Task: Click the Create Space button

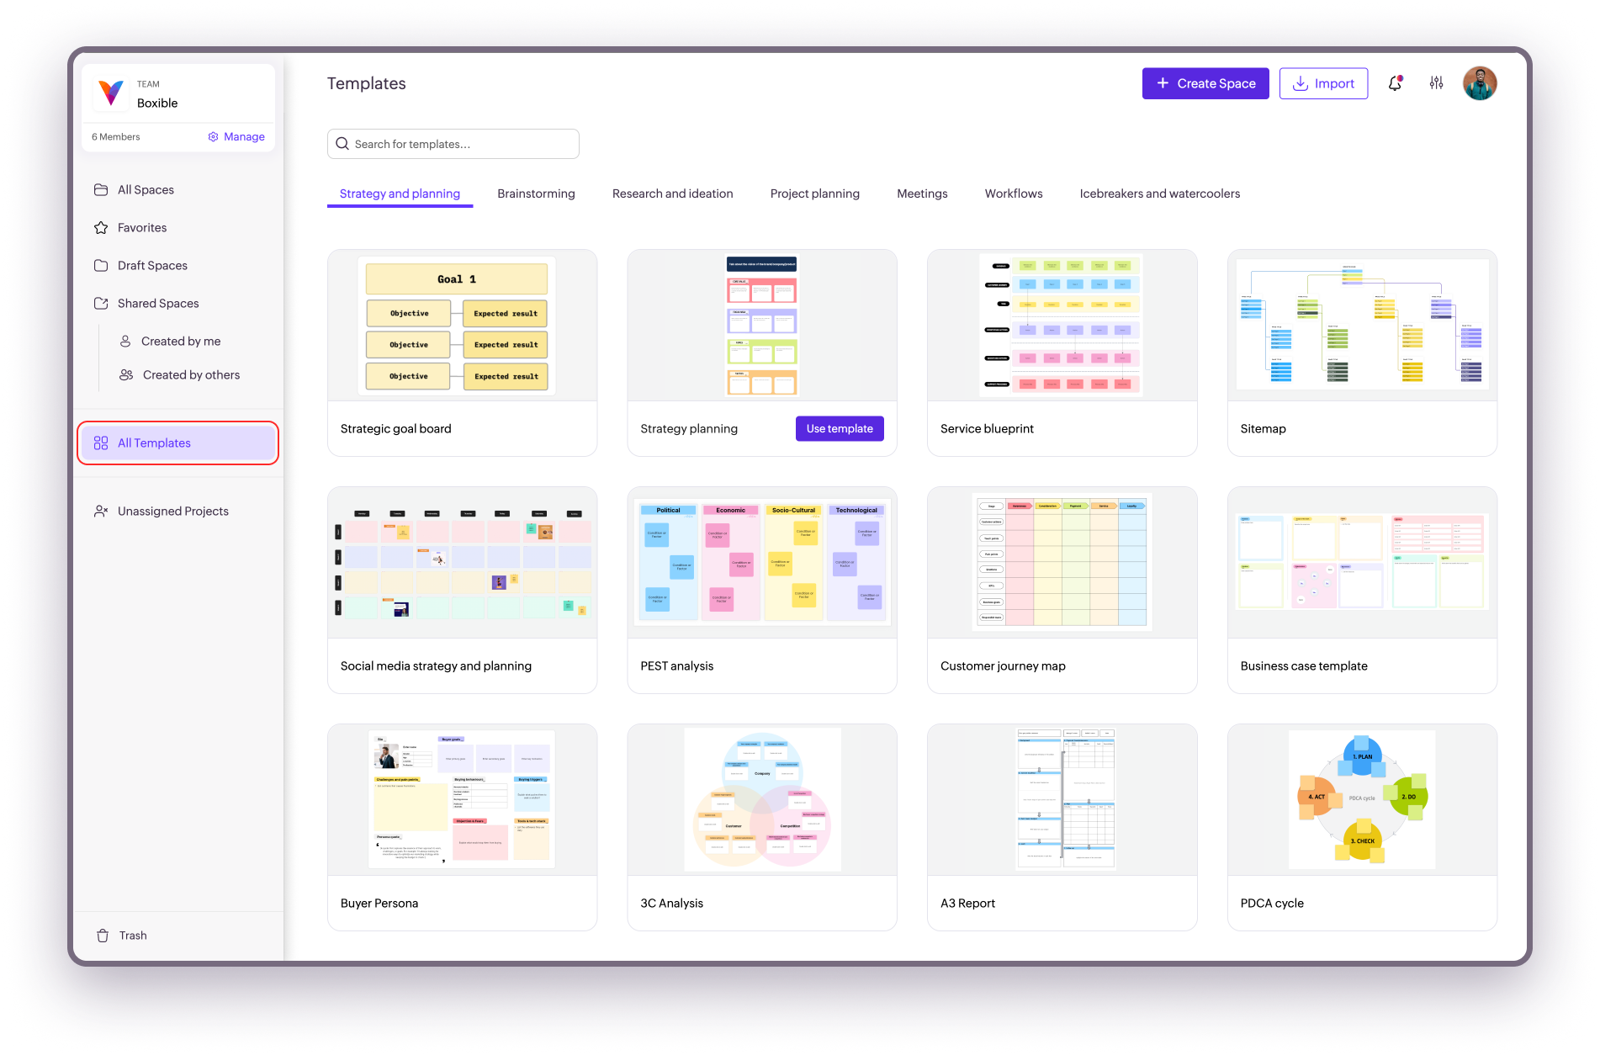Action: pyautogui.click(x=1205, y=83)
